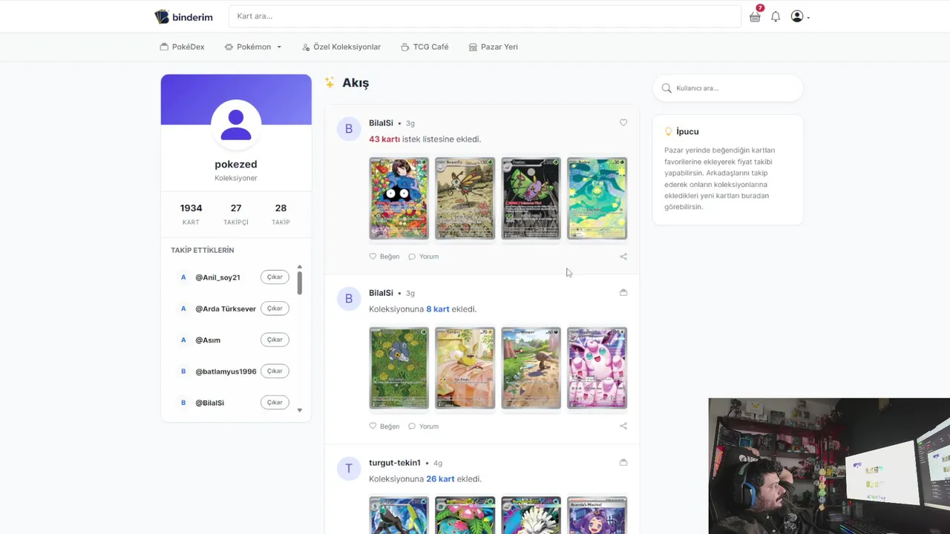Open @Asım profile

(208, 340)
